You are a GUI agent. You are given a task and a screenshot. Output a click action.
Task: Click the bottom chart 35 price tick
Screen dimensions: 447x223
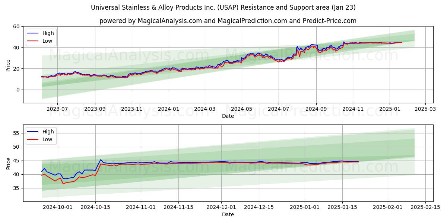click(17, 188)
